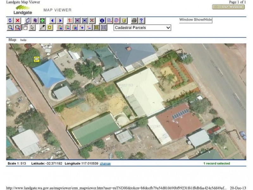
Task: Print the map using printer icon
Action: pyautogui.click(x=134, y=21)
